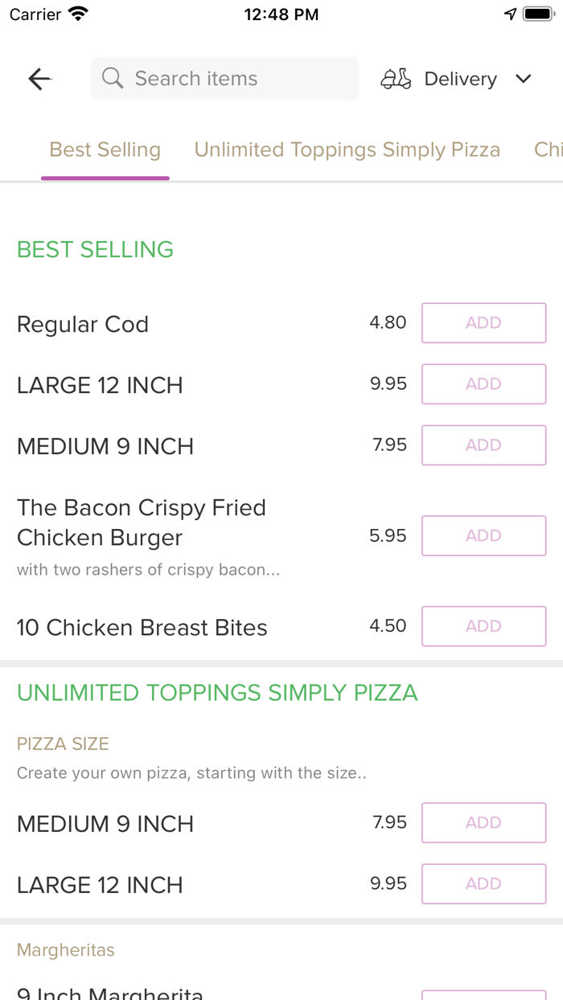Add MEDIUM 9 INCH under Pizza Size

[483, 822]
